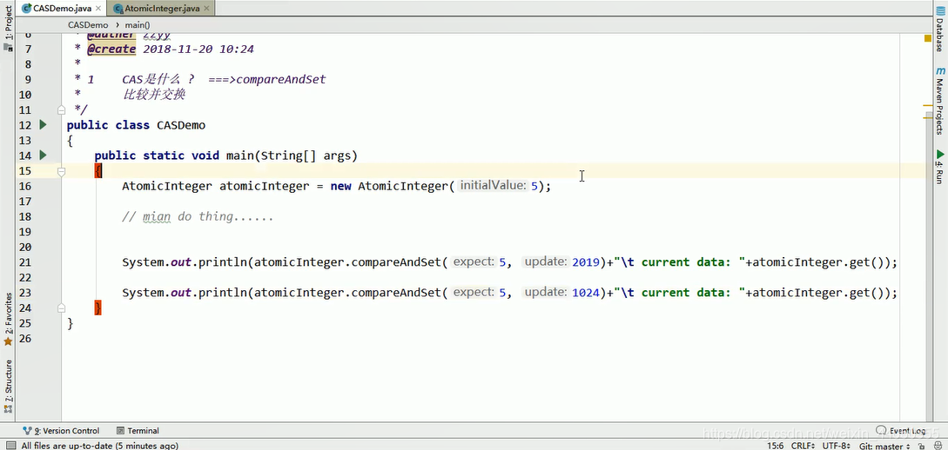Collapse main method body at line 15
Image resolution: width=948 pixels, height=450 pixels.
(x=61, y=171)
